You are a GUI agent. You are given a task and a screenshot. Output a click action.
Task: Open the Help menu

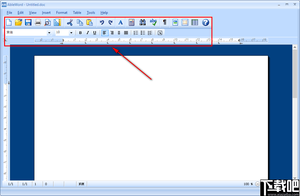click(104, 13)
